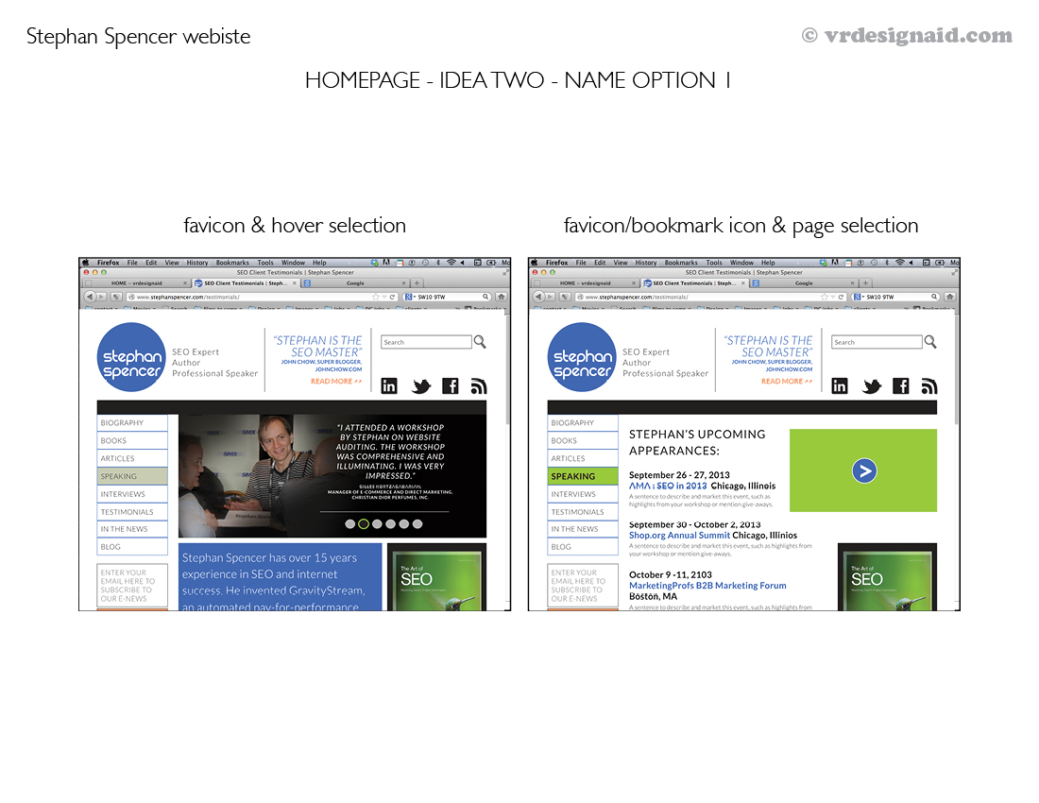
Task: Open INTERVIEWS in right mockup sidebar
Action: tap(583, 494)
